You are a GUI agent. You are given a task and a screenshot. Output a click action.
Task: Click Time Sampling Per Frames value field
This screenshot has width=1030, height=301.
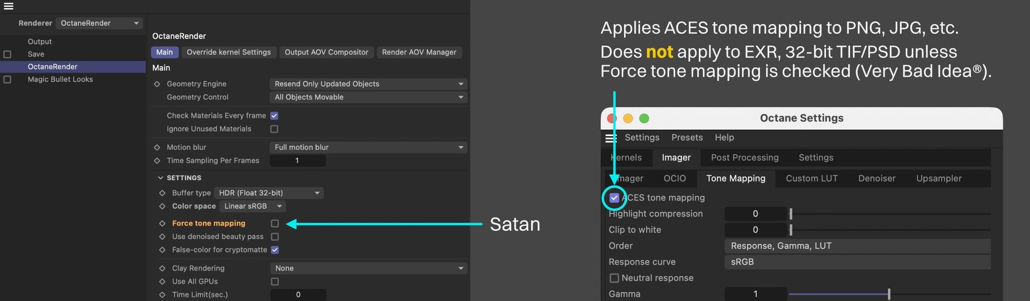(x=297, y=161)
